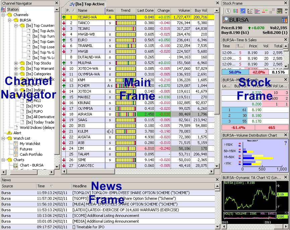Select the blue line chart toolbar icon

[x=243, y=11]
